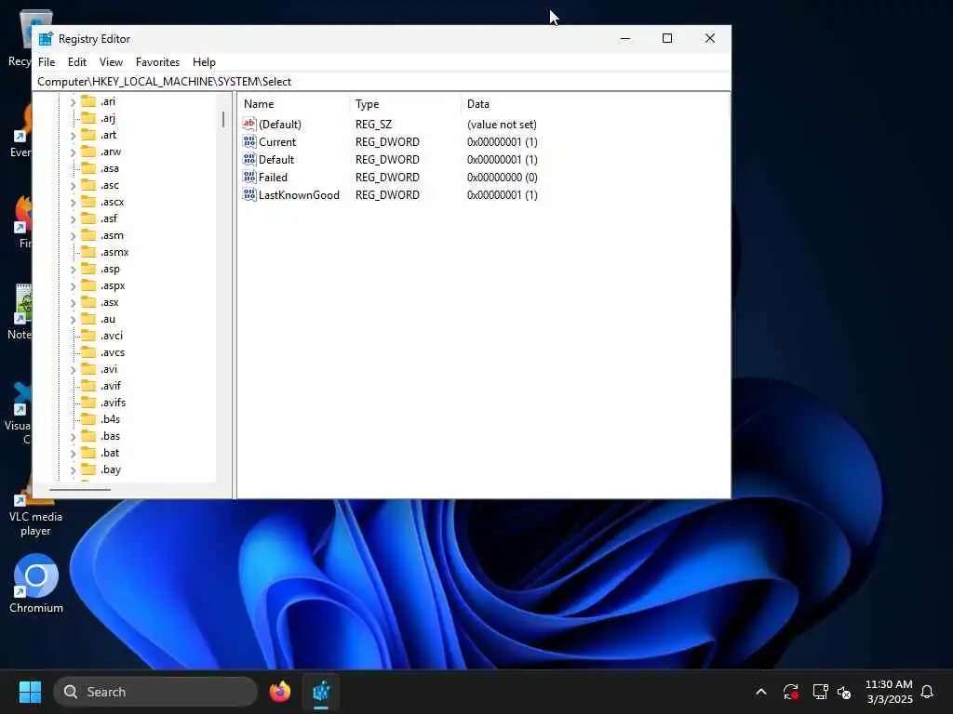Select the .asm tree item
The width and height of the screenshot is (953, 714).
point(112,235)
